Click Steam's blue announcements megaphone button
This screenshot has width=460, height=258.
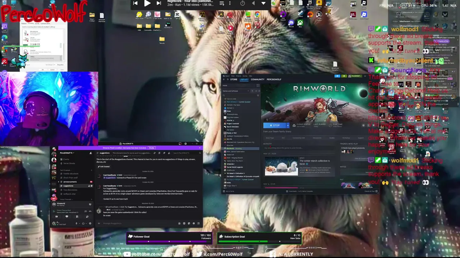[337, 76]
